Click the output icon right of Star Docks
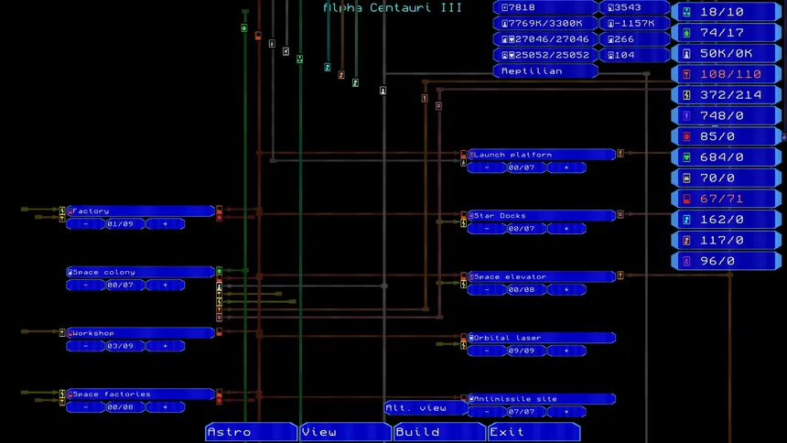787x443 pixels. pyautogui.click(x=620, y=214)
